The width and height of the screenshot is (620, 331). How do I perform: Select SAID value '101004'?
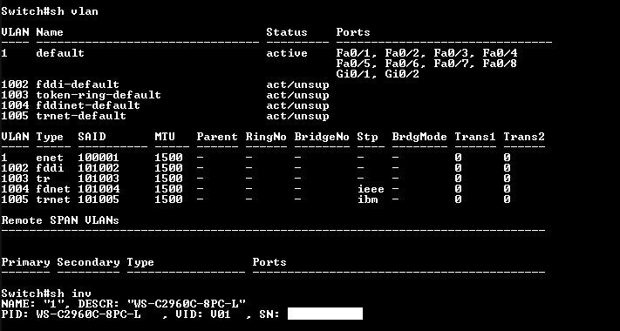(98, 189)
